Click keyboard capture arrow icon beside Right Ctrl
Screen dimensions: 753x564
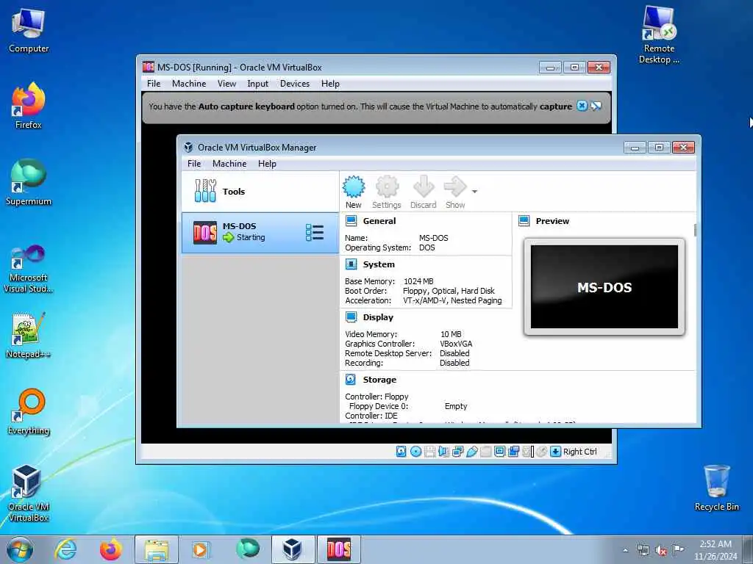[x=556, y=452]
